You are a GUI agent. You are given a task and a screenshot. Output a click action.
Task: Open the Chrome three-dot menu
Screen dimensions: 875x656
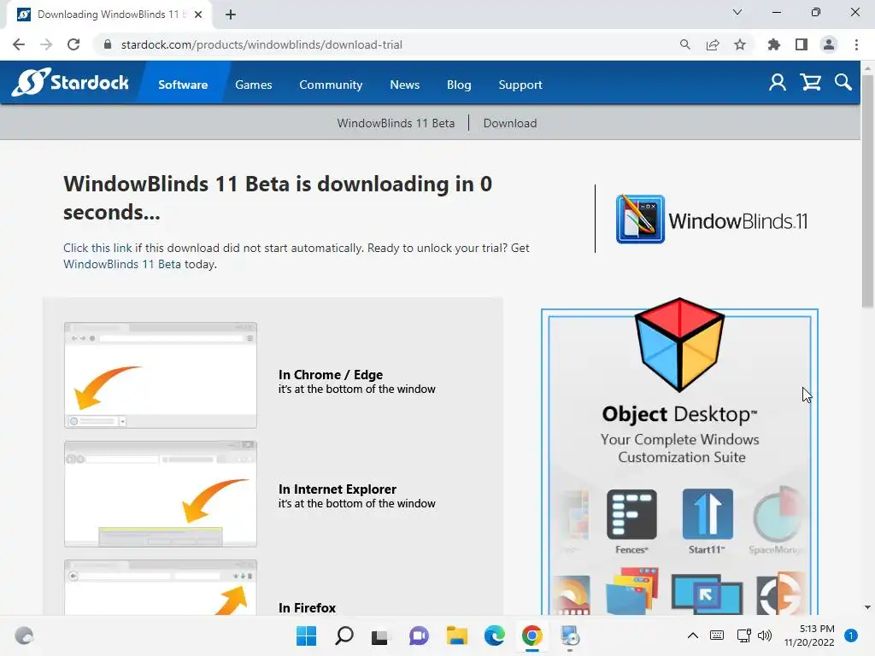coord(856,44)
